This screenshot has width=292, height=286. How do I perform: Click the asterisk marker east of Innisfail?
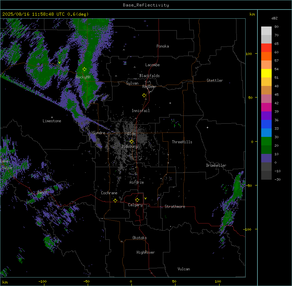[x=170, y=103]
